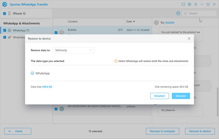Click the 13 selected status text

point(95,131)
